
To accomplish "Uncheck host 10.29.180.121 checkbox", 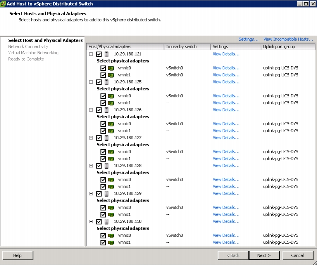I will (x=99, y=54).
